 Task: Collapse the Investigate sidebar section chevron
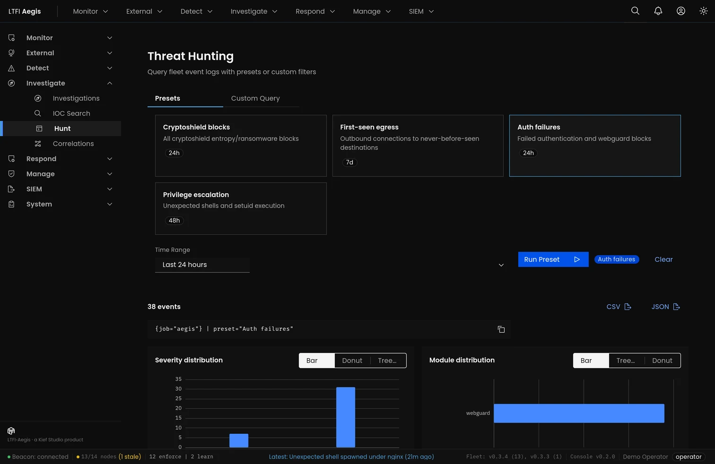coord(110,83)
